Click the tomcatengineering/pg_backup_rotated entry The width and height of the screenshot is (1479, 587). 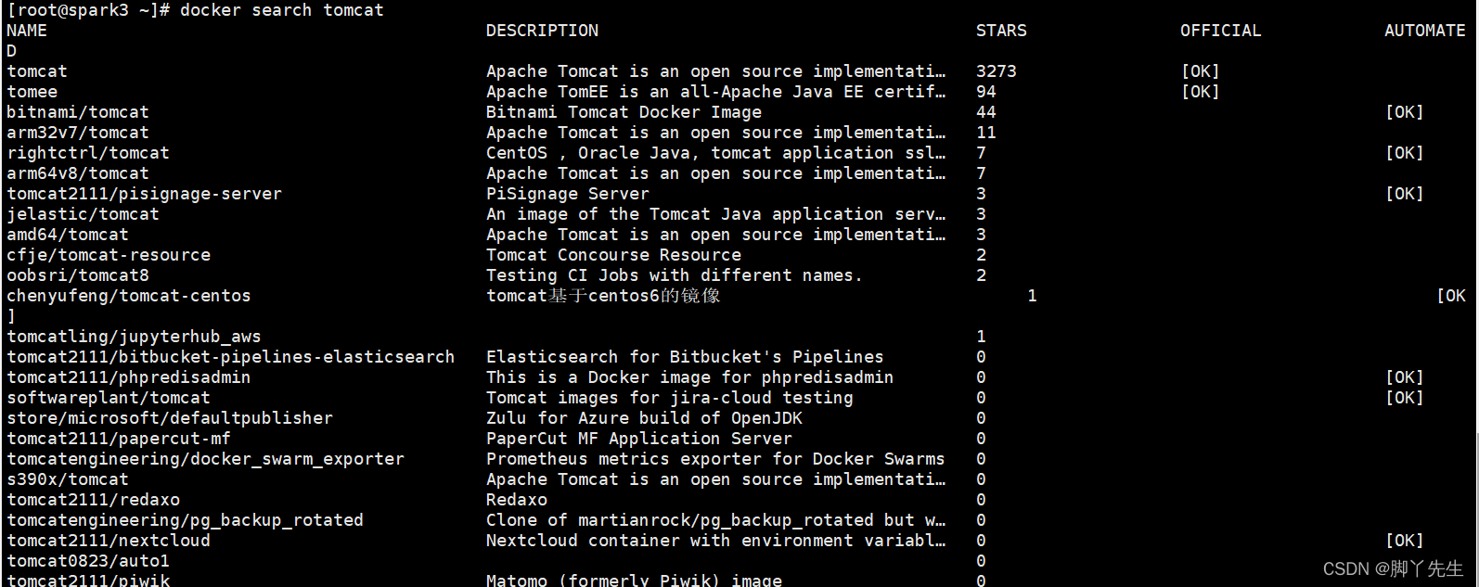tap(185, 520)
